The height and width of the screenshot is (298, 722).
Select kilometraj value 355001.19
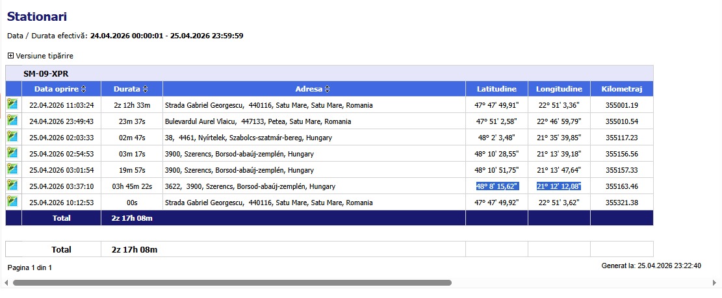622,105
